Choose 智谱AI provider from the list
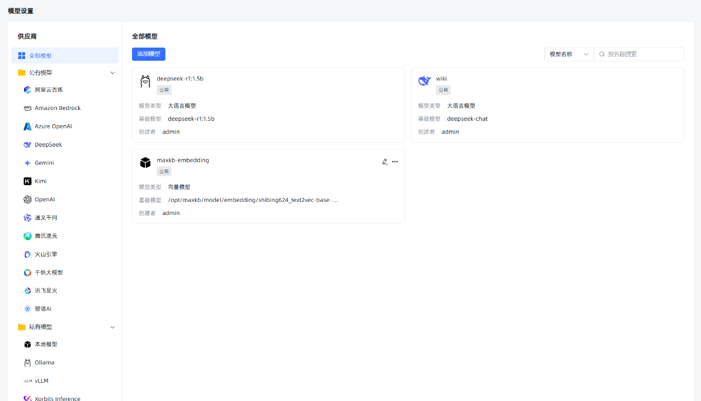This screenshot has width=701, height=401. 43,309
